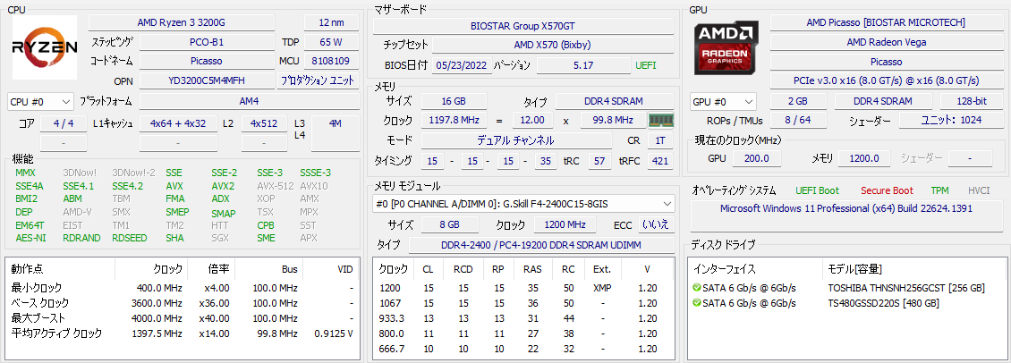Click the 倍率 column header
Image resolution: width=1011 pixels, height=363 pixels.
coord(218,269)
